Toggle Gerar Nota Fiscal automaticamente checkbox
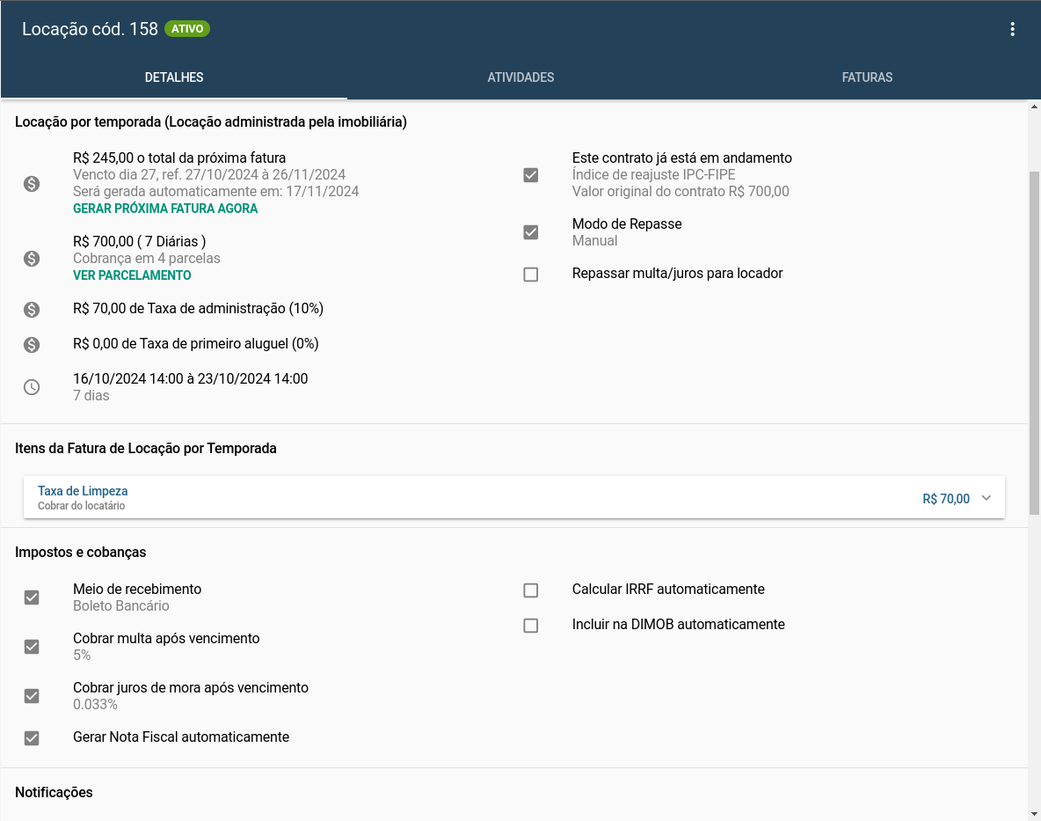Image resolution: width=1041 pixels, height=821 pixels. (31, 738)
